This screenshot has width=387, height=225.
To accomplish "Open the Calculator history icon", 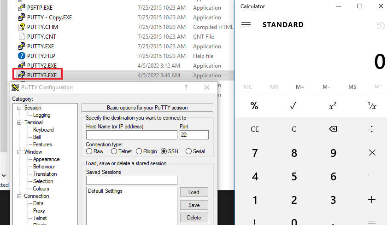I will point(381,26).
